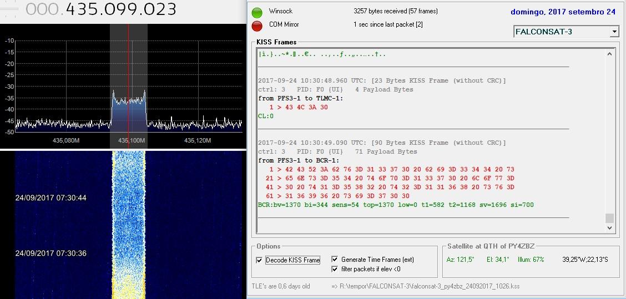Toggle filter packets if elev <0 checkbox

[335, 269]
